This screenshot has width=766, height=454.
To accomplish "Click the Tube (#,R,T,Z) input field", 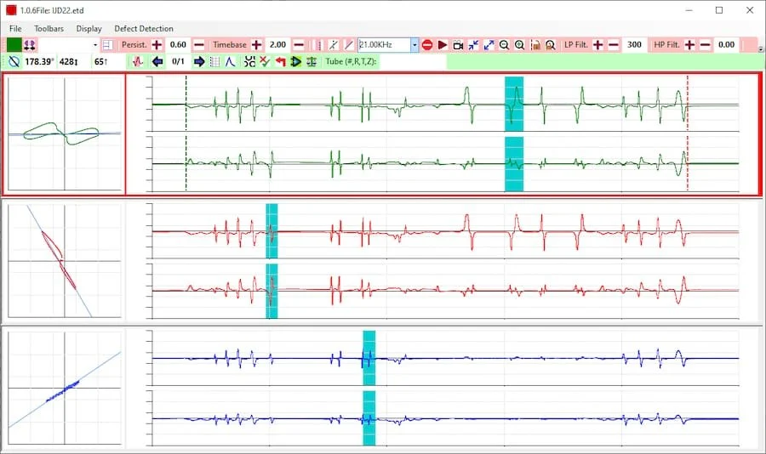I will tap(412, 61).
